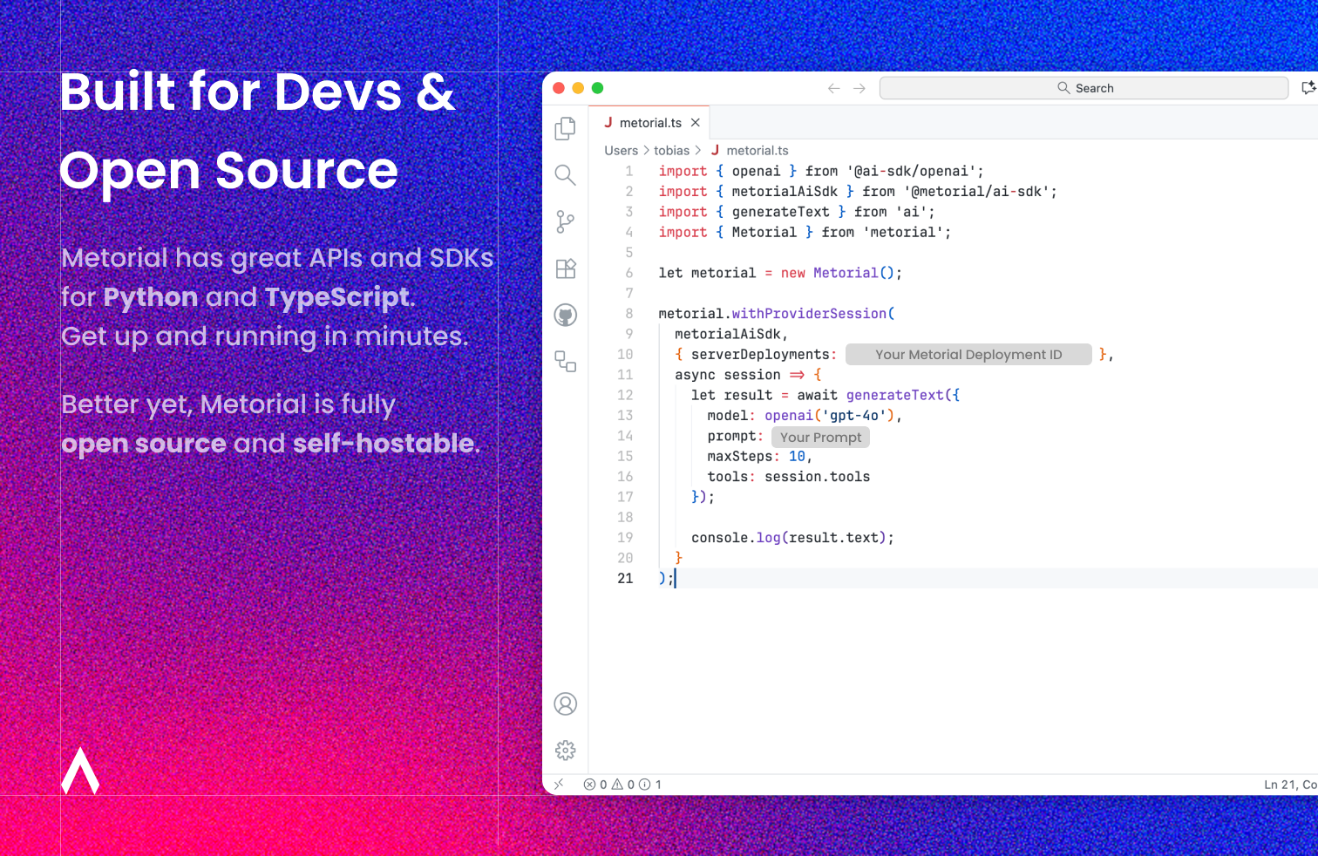Click the Metorial logo mark at bottom left
The image size is (1318, 856).
[x=80, y=771]
